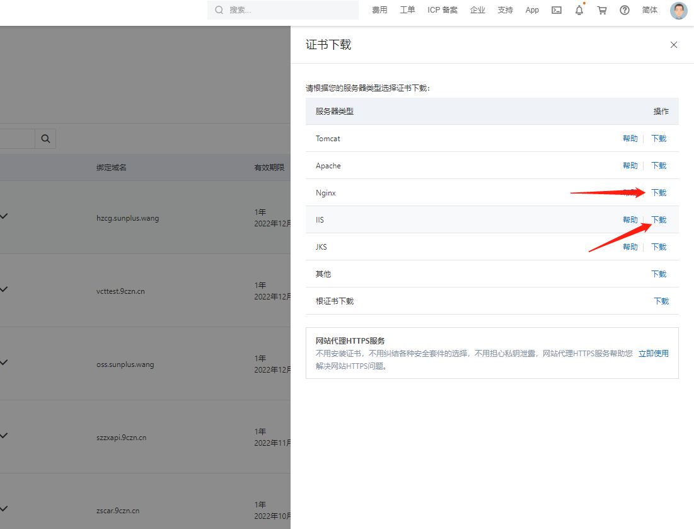Click the hzcg.sunplus.wang domain cell
The image size is (694, 529).
coord(127,218)
